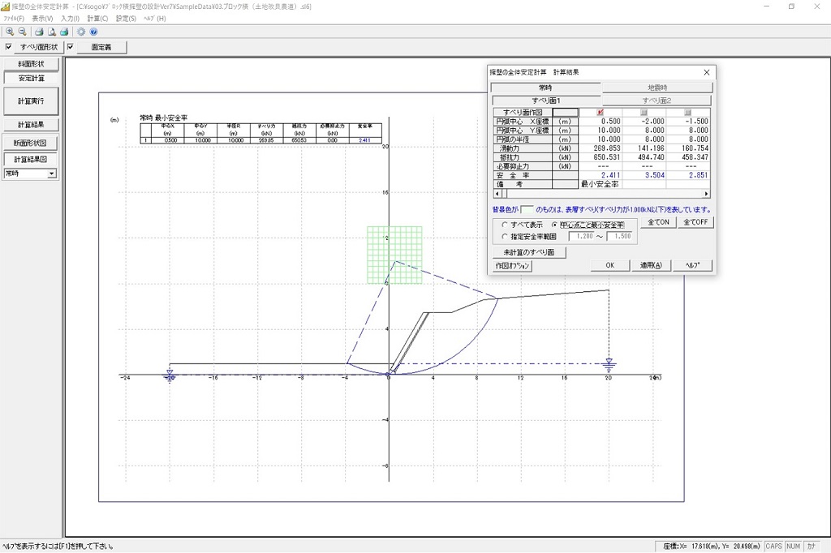831x553 pixels.
Task: Open settings gear icon in toolbar
Action: pos(81,32)
